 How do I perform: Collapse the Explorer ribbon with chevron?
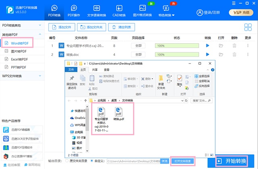[208, 70]
